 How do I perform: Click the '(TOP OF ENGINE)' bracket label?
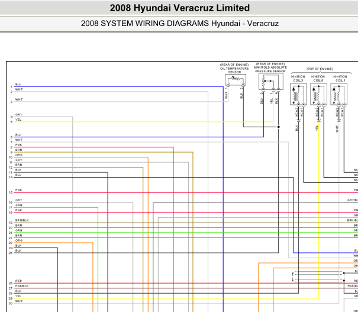coord(320,69)
